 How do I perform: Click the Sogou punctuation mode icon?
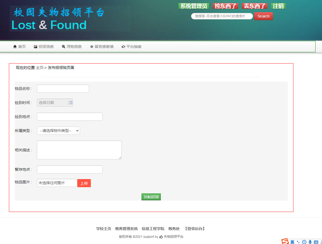(298, 242)
